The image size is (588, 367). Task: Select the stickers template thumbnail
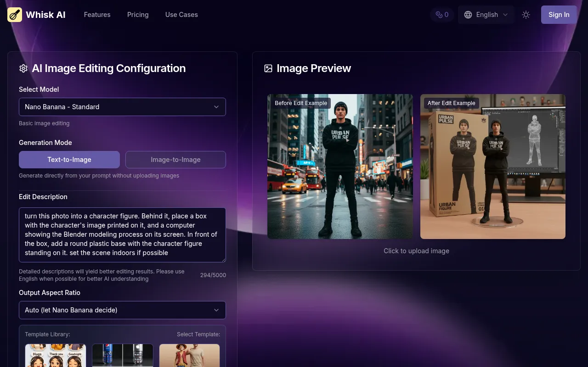coord(56,356)
